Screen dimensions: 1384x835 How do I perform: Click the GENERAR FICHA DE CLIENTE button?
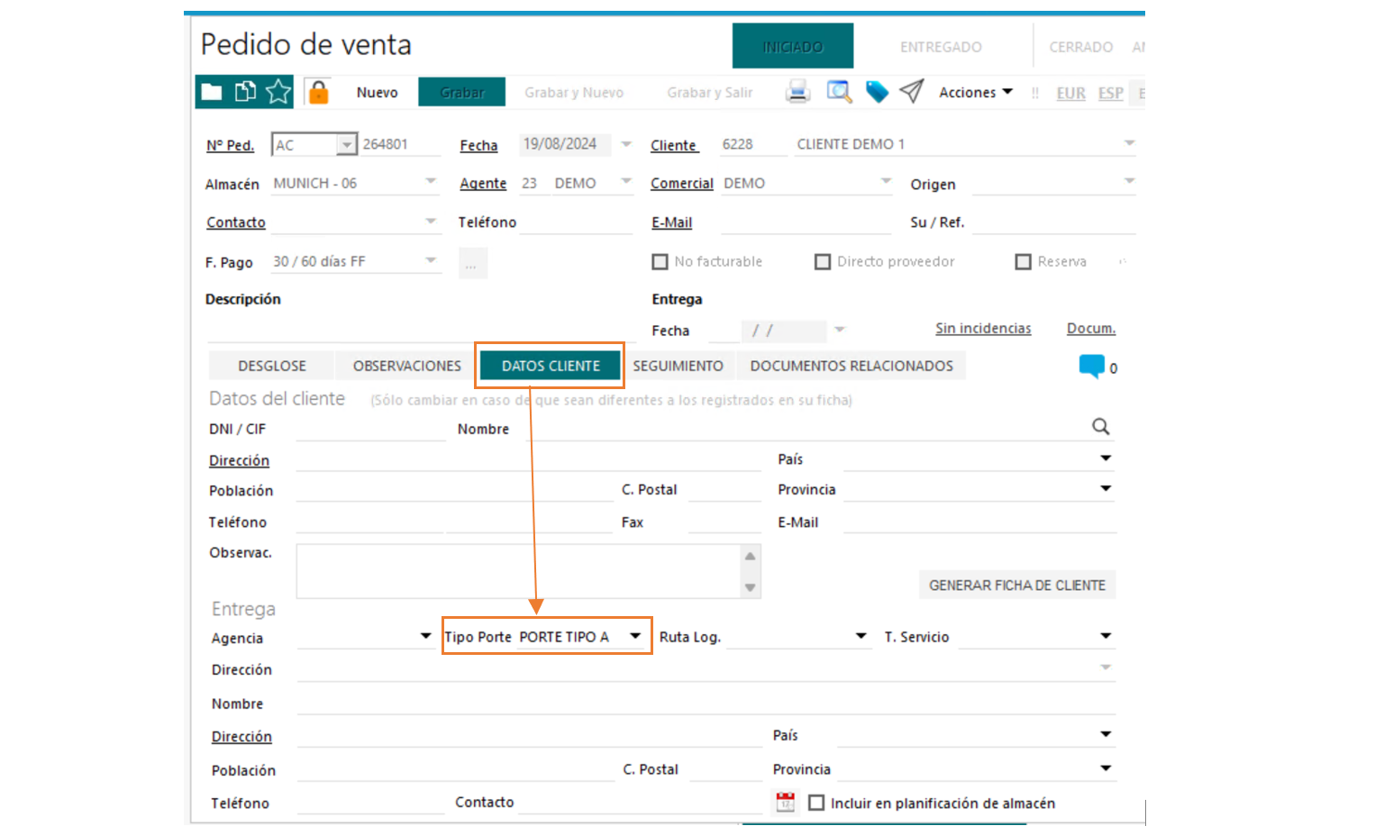(1016, 585)
